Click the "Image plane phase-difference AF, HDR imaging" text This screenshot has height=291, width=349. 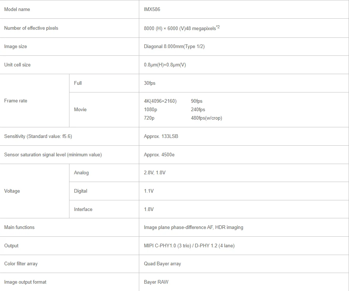coord(193,228)
